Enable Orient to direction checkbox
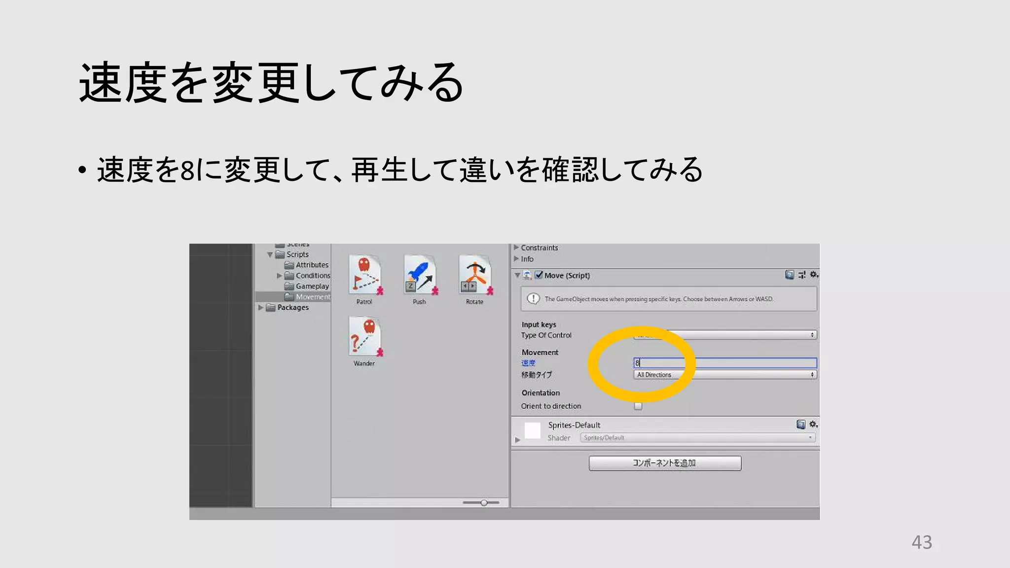The image size is (1010, 568). [638, 406]
